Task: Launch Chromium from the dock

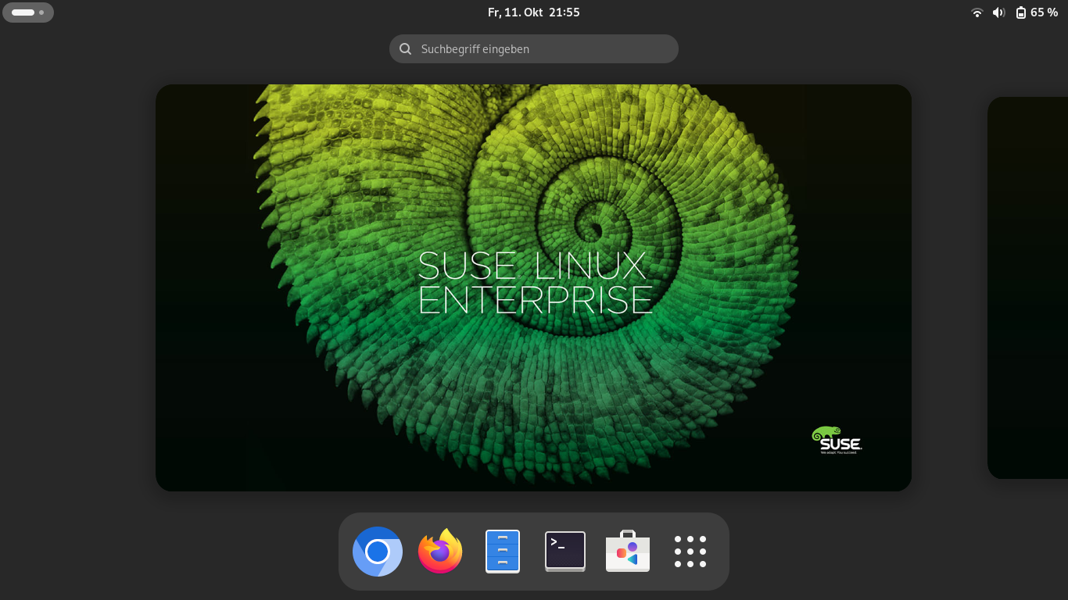Action: click(377, 552)
